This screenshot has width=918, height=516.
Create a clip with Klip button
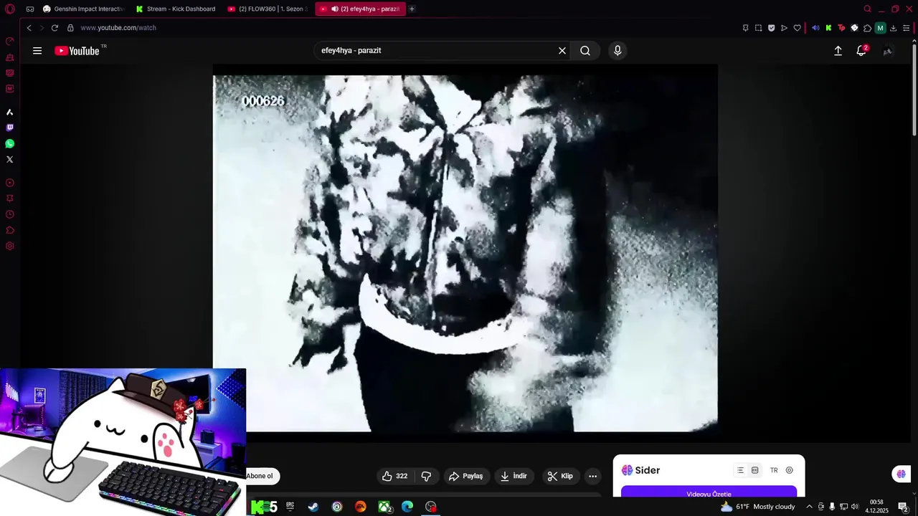[560, 476]
